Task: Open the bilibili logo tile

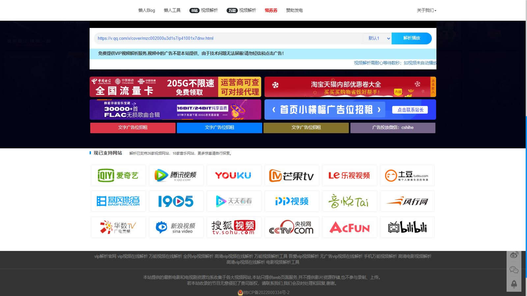Action: [x=407, y=227]
